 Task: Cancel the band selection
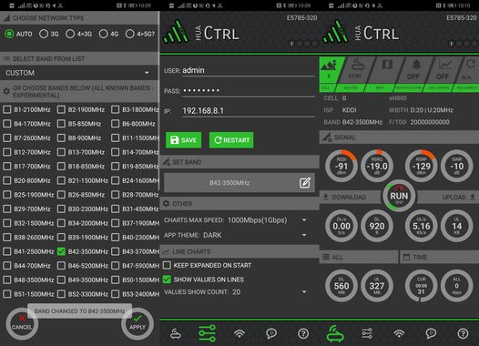[22, 324]
